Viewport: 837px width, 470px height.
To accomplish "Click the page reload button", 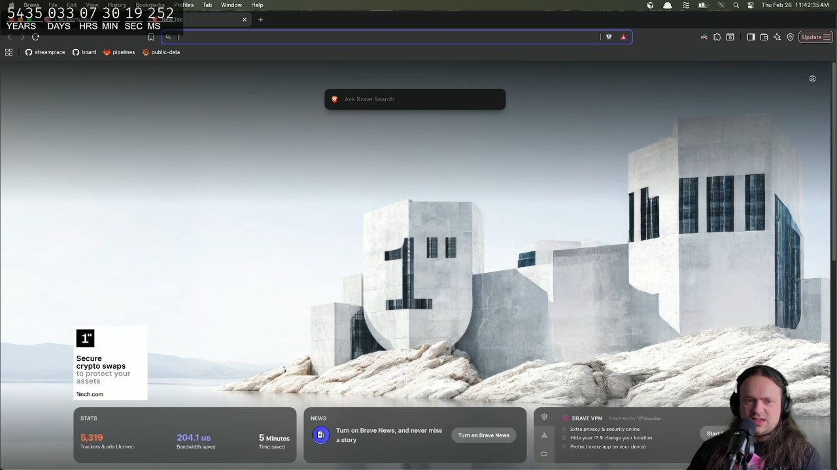I will coord(36,37).
